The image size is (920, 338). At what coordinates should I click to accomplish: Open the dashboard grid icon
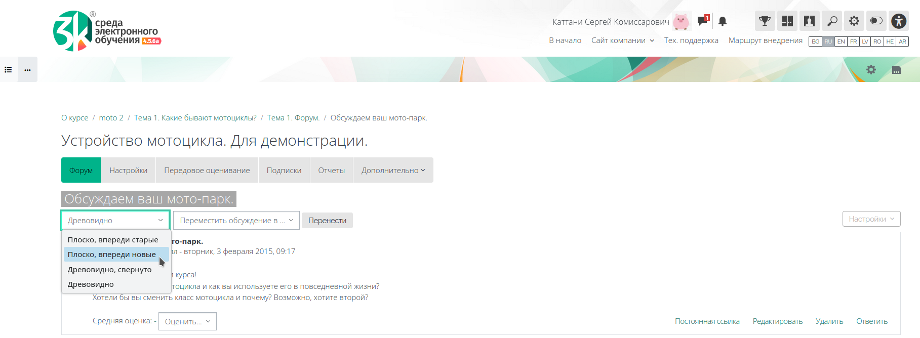787,21
